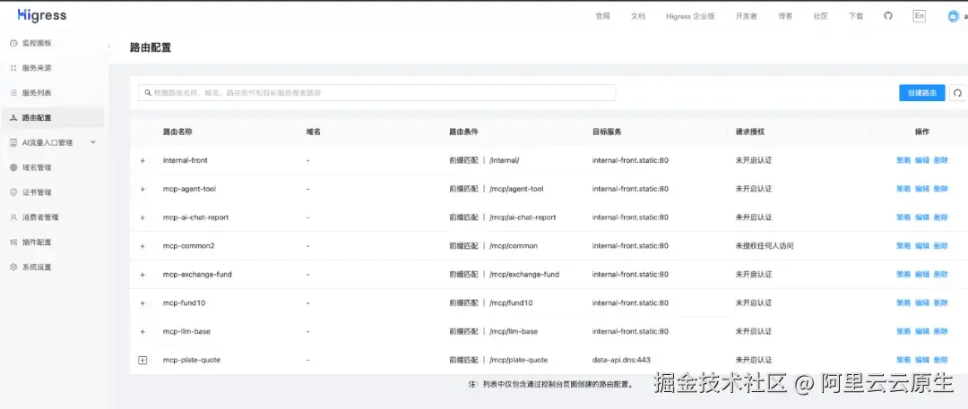Viewport: 968px width, 409px height.
Task: Click 编辑 for mcp-ai-chat-report route
Action: tap(921, 217)
